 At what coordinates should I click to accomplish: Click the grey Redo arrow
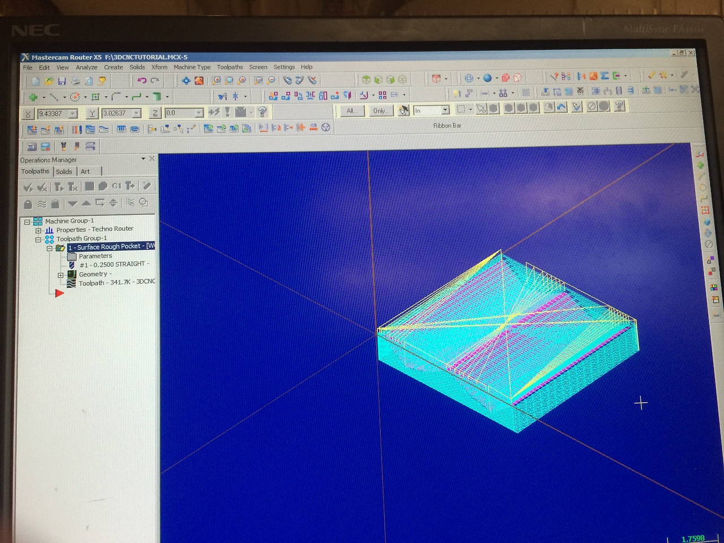point(155,81)
